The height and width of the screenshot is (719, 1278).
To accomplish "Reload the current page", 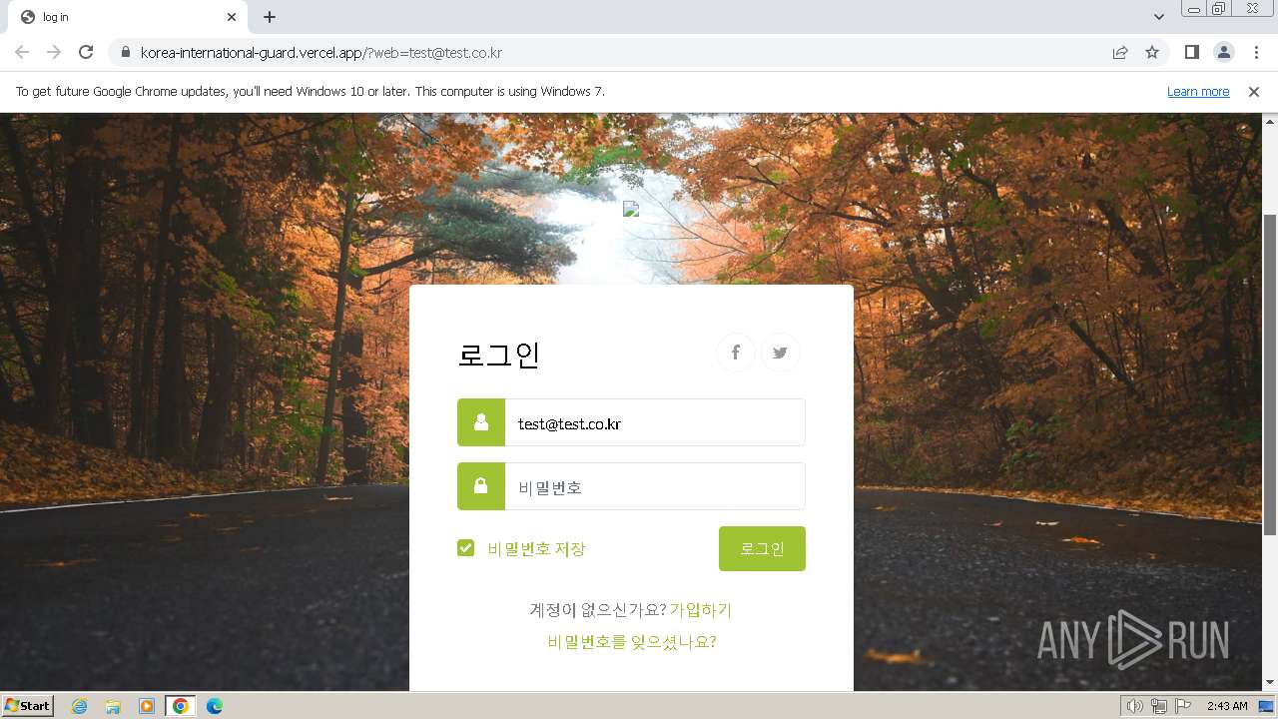I will point(86,52).
